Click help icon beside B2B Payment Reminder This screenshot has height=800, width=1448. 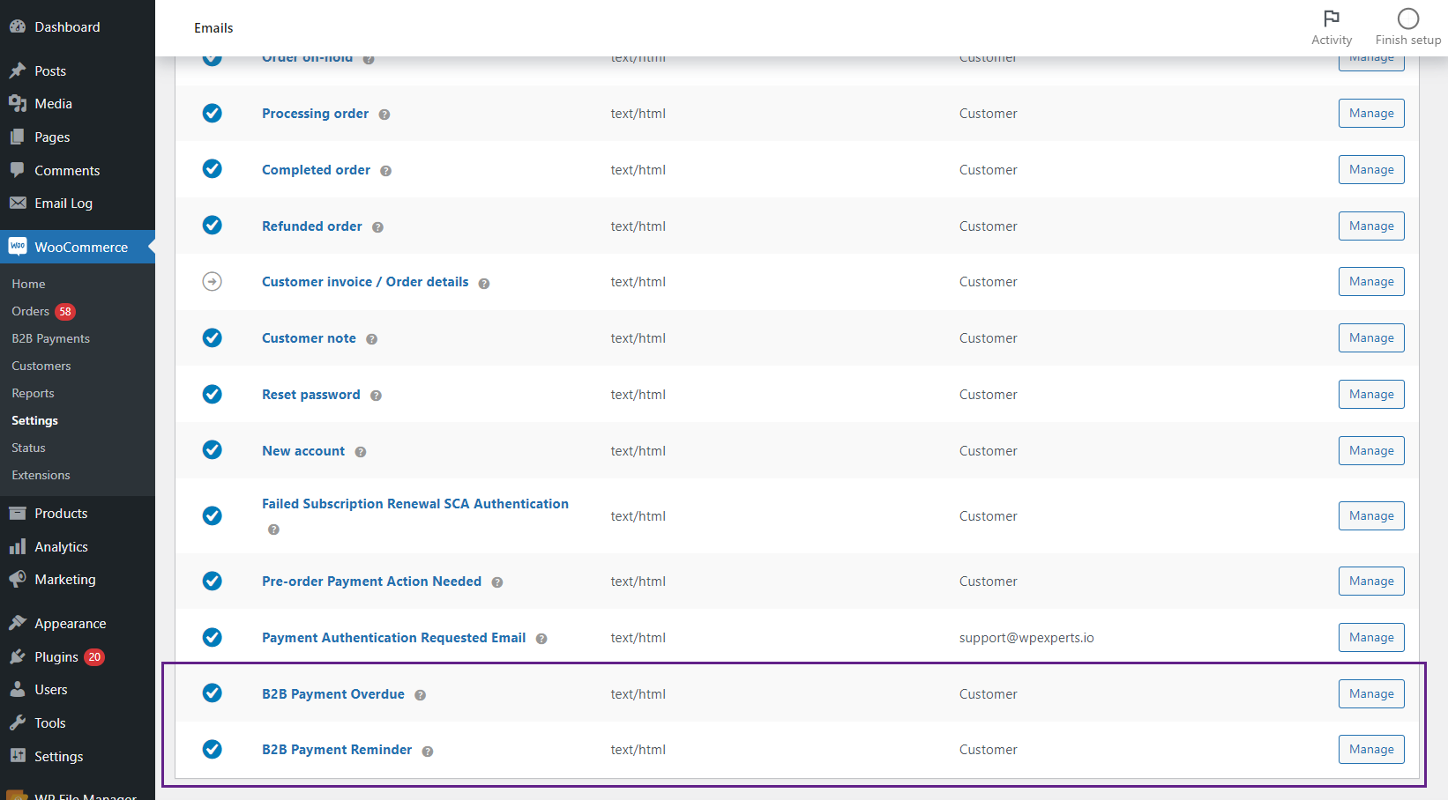pos(428,752)
